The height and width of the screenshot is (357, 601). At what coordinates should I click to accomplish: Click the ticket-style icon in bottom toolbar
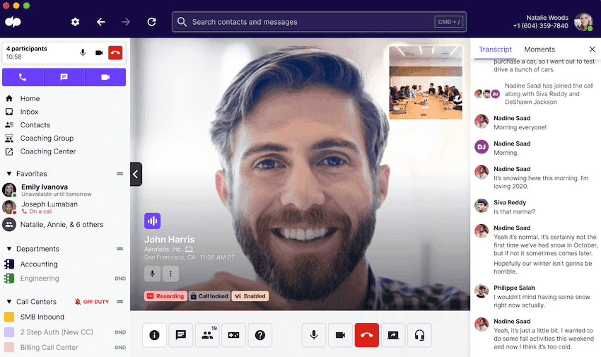point(234,335)
